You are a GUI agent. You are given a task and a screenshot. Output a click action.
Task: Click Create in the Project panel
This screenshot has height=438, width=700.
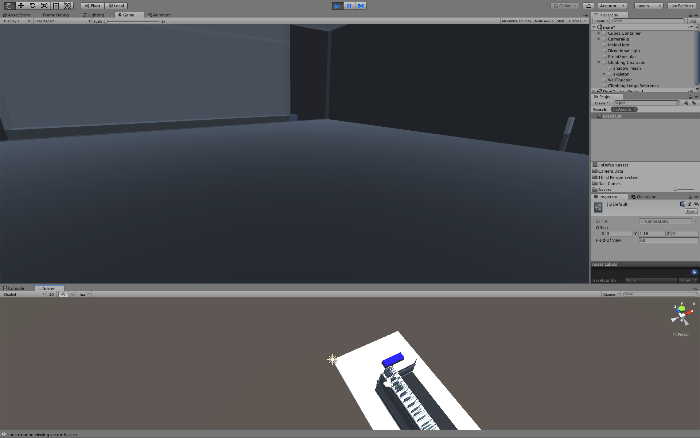[x=602, y=103]
